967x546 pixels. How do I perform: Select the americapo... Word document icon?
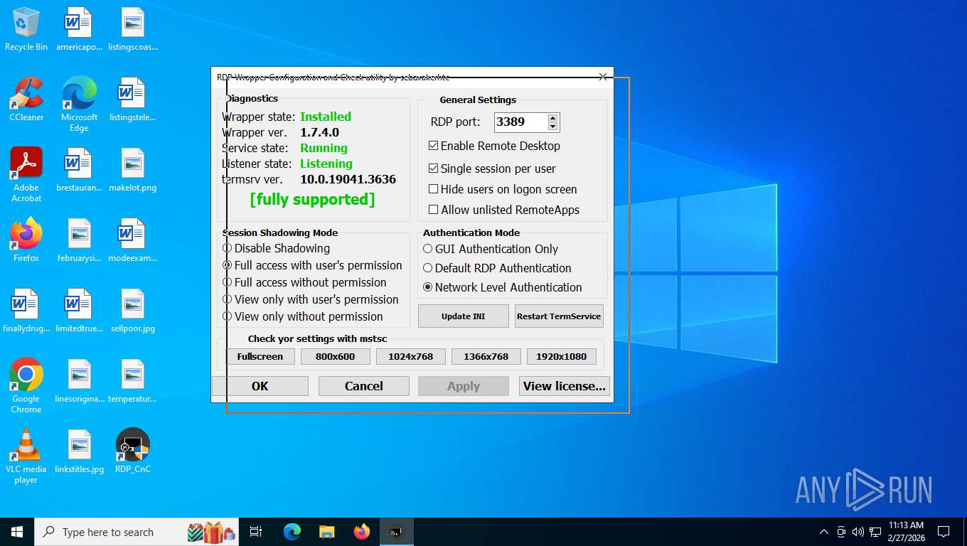click(79, 29)
